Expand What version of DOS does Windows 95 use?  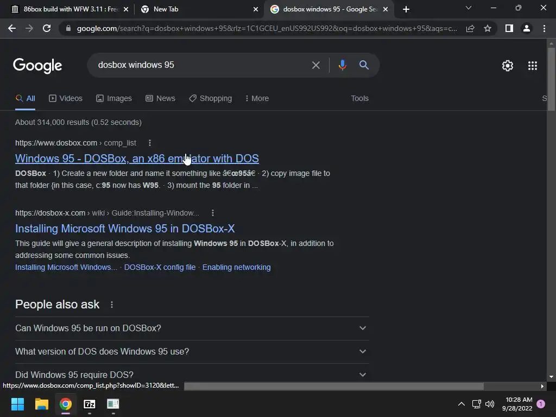pyautogui.click(x=192, y=352)
